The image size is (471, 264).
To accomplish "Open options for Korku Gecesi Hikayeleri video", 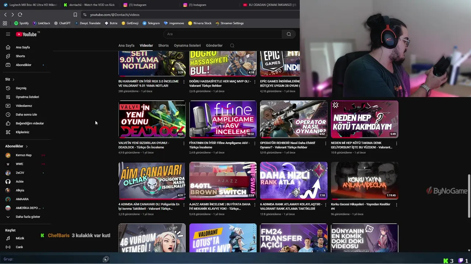I will point(396,205).
